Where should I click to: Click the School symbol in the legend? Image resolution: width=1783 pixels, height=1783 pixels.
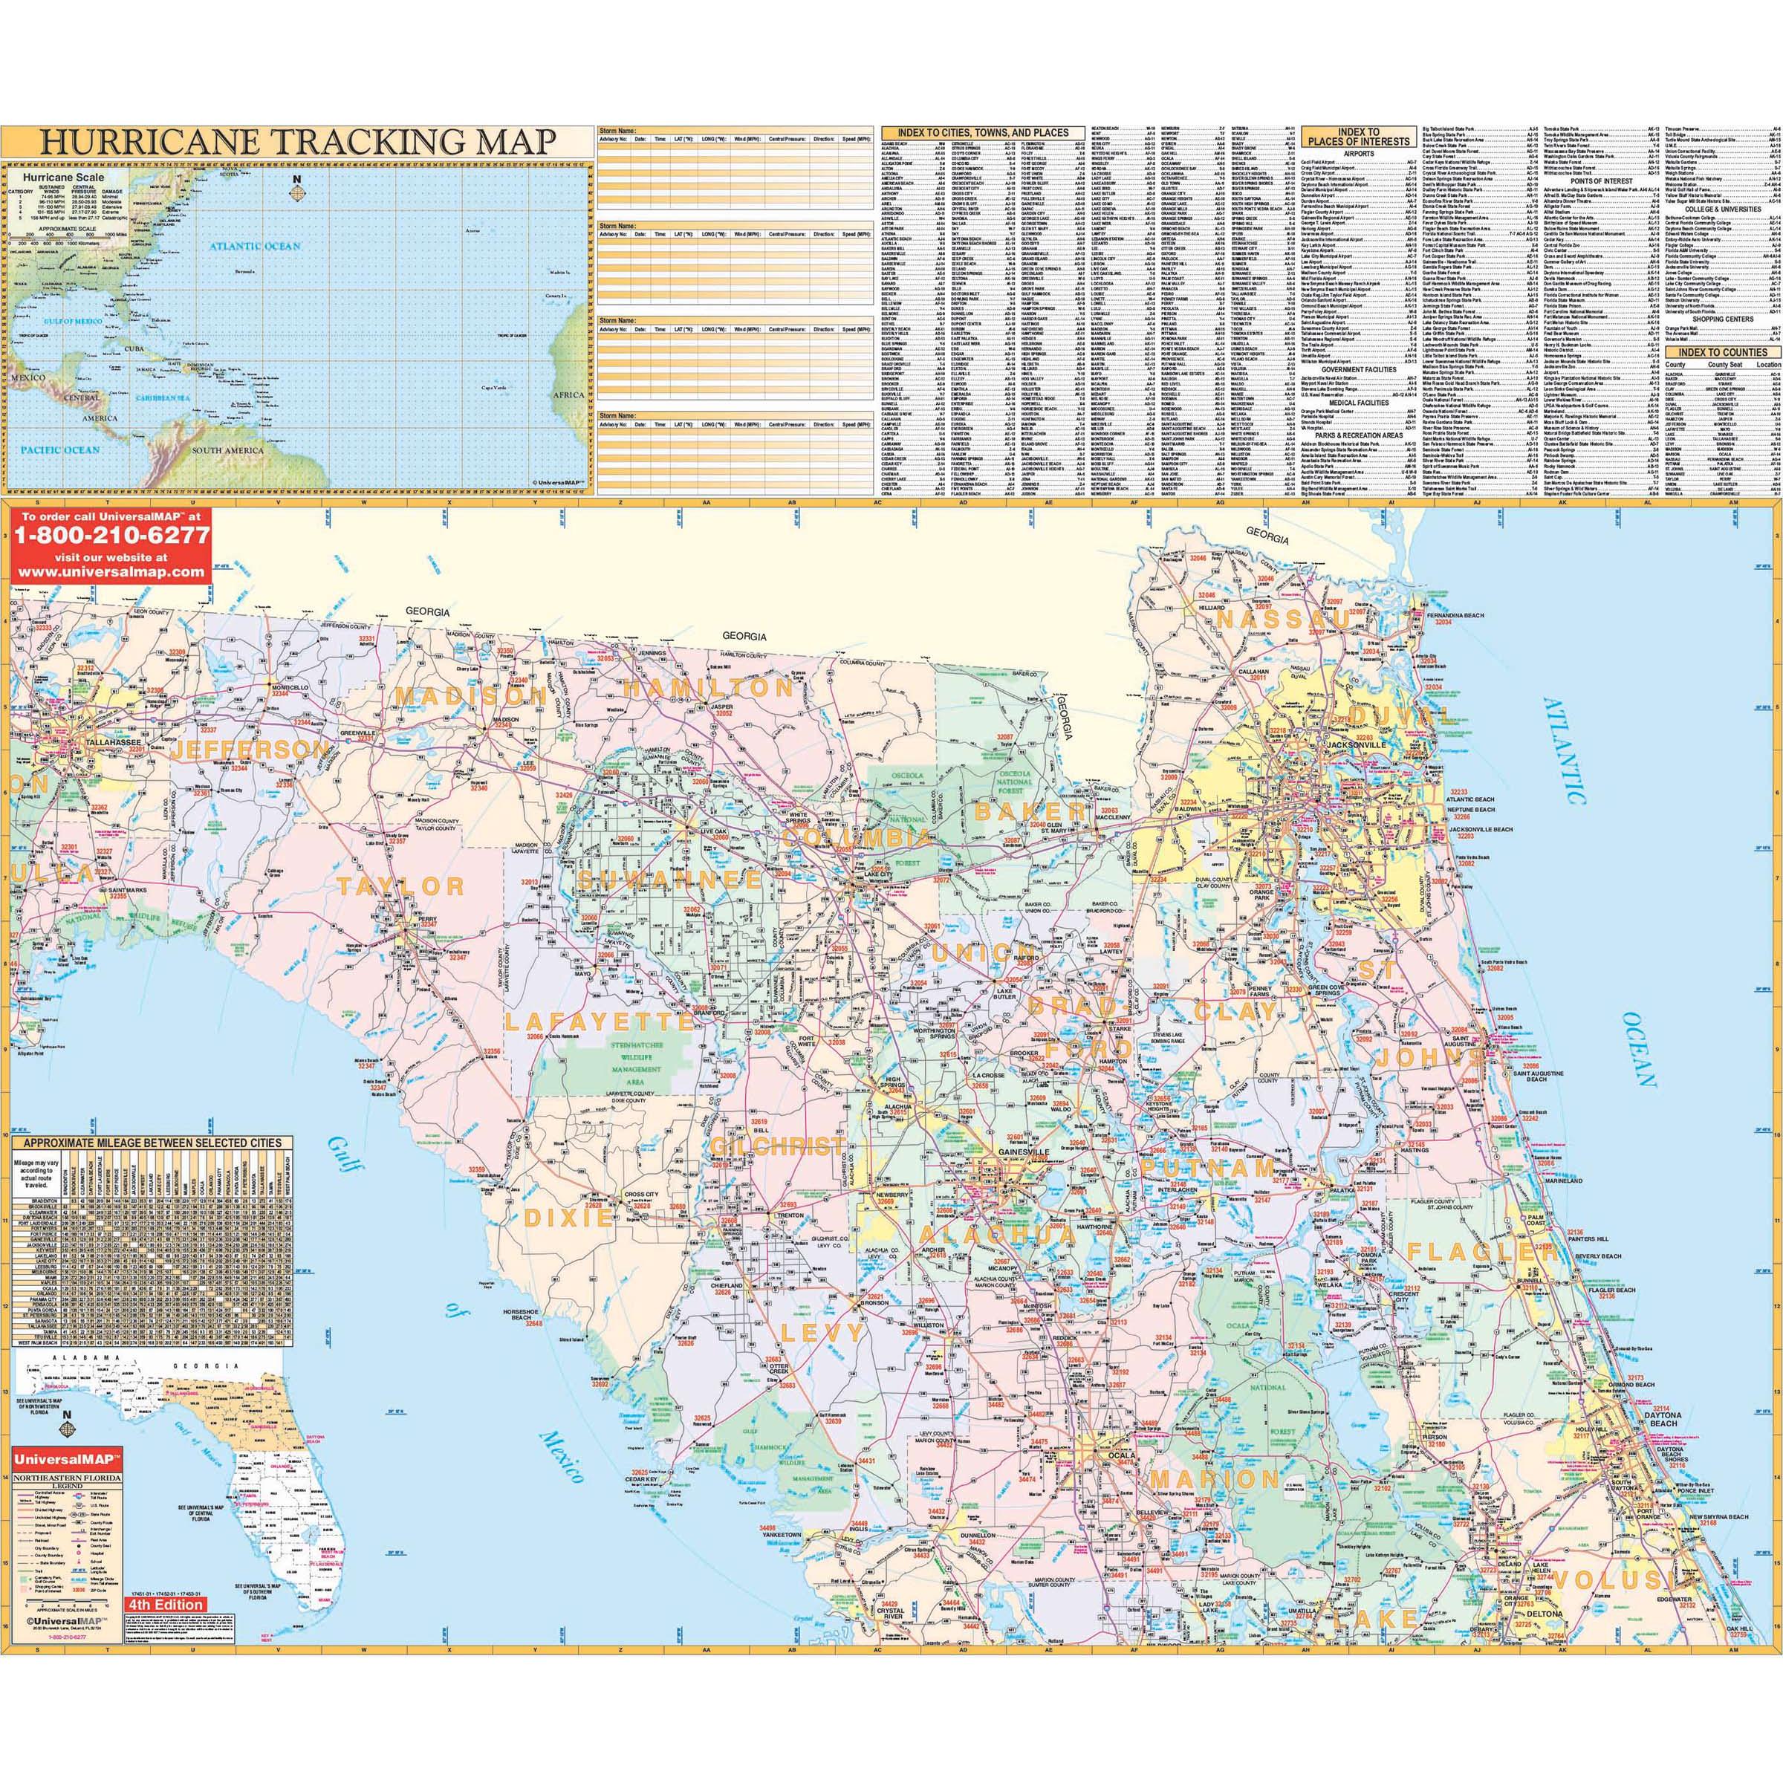[x=79, y=1562]
